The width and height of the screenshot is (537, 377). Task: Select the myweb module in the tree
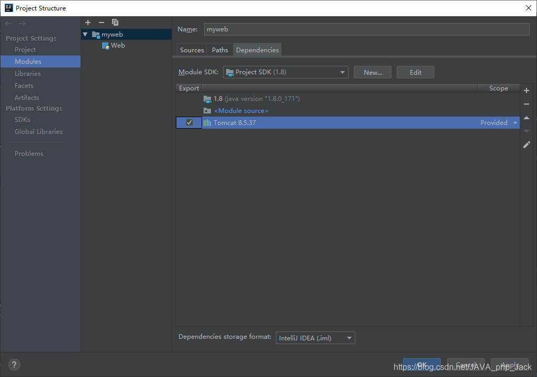(x=126, y=35)
